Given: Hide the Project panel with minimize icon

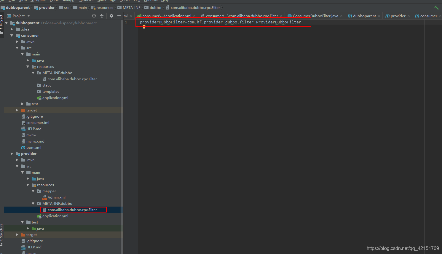Looking at the screenshot, I should [119, 16].
